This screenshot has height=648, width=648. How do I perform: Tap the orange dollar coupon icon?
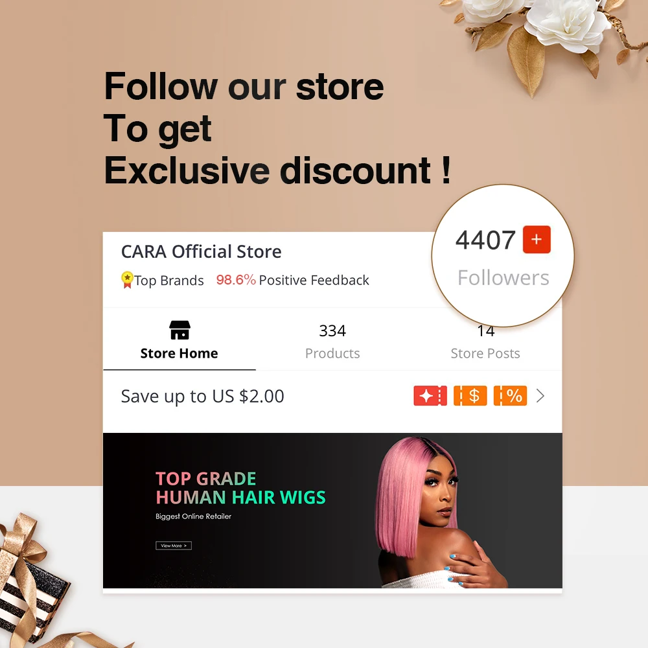470,396
